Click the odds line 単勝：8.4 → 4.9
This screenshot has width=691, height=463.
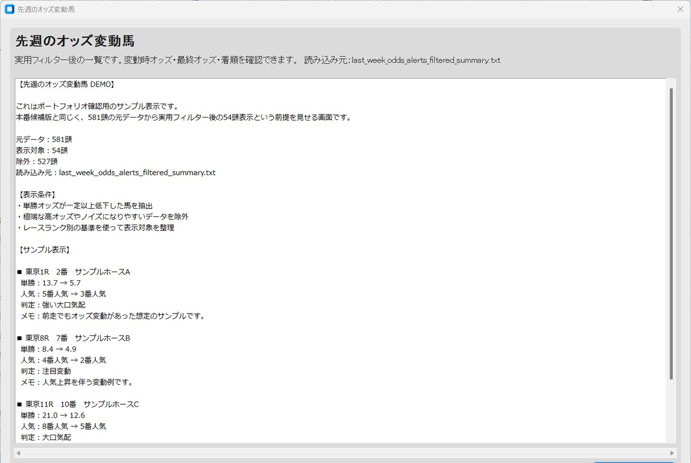(x=49, y=349)
